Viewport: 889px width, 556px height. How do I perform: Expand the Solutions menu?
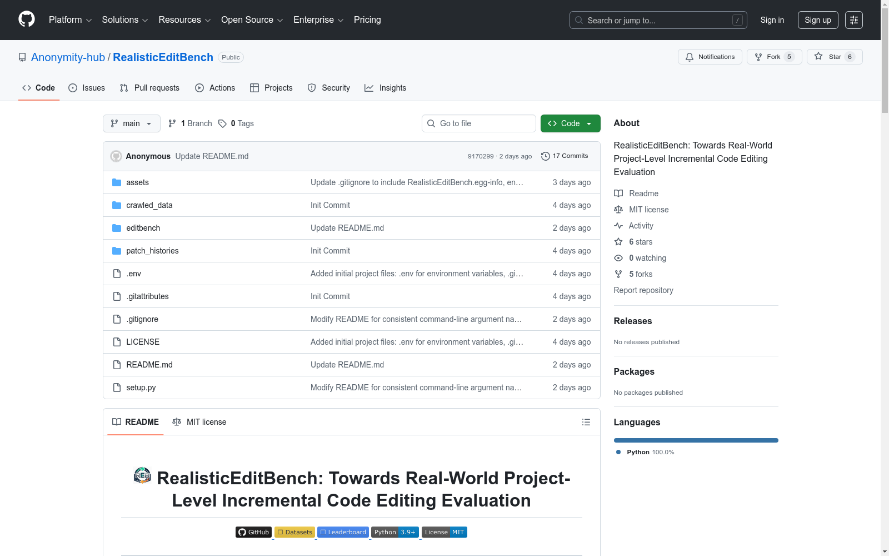[x=125, y=20]
